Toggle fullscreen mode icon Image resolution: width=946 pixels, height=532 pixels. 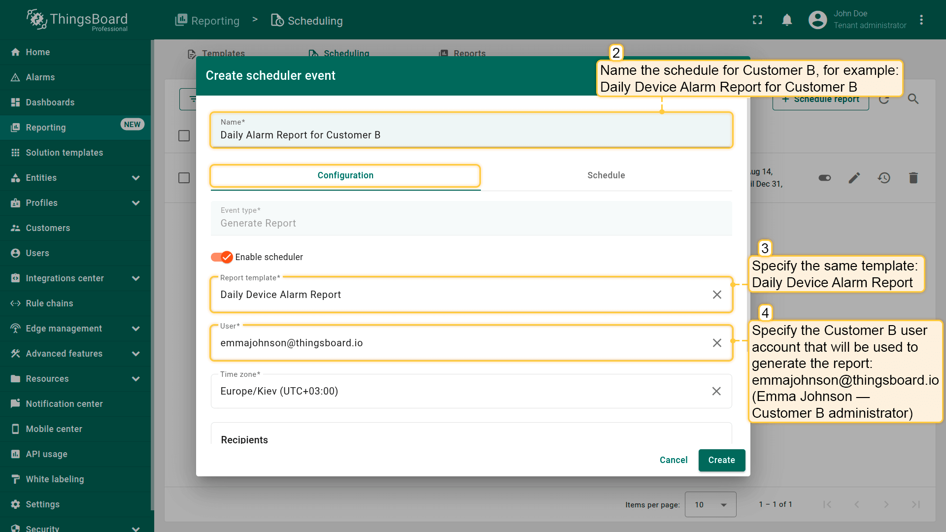(757, 20)
